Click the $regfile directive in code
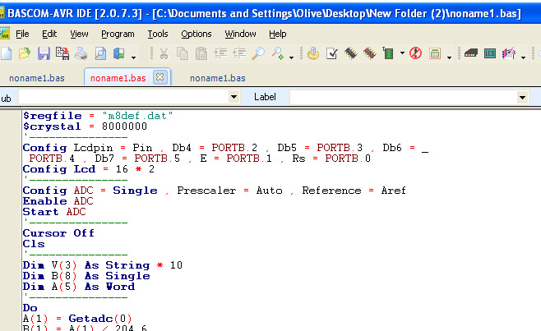The width and height of the screenshot is (541, 331). pos(53,116)
